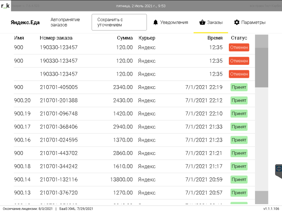Select order number 210701-096748
282x211 pixels.
point(58,114)
